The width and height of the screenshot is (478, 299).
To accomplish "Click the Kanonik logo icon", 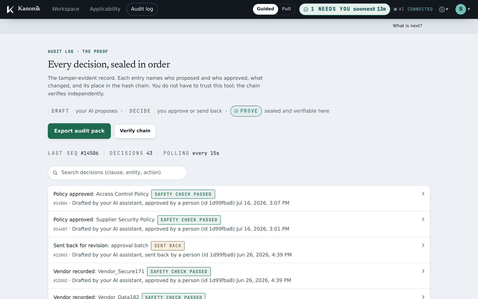I will [x=10, y=9].
